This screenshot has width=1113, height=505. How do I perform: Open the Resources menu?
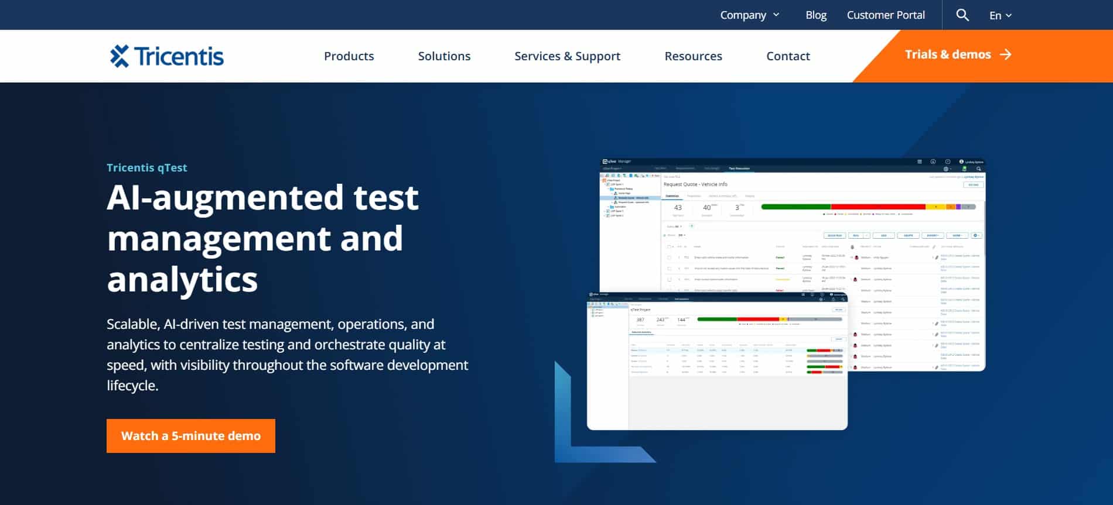coord(693,56)
